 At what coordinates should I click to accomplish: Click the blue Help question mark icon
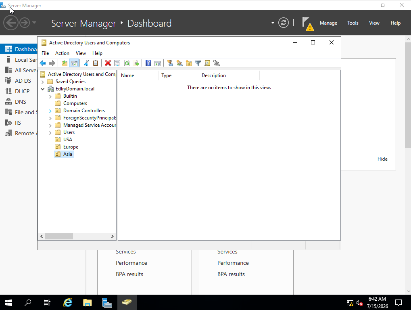tap(148, 63)
